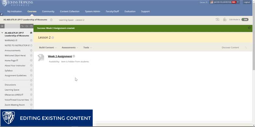Switch to Content Collection tab
Screen dimensions: 255x127
70,11
